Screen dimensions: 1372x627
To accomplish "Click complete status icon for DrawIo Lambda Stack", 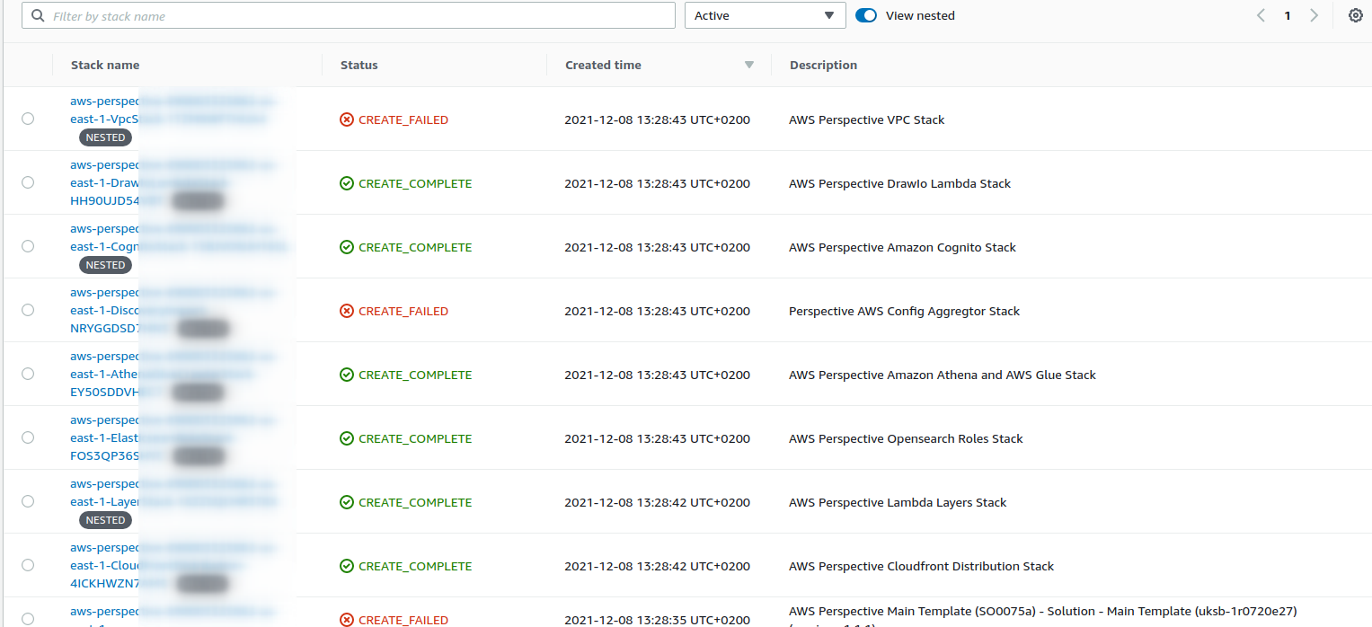I will click(347, 183).
